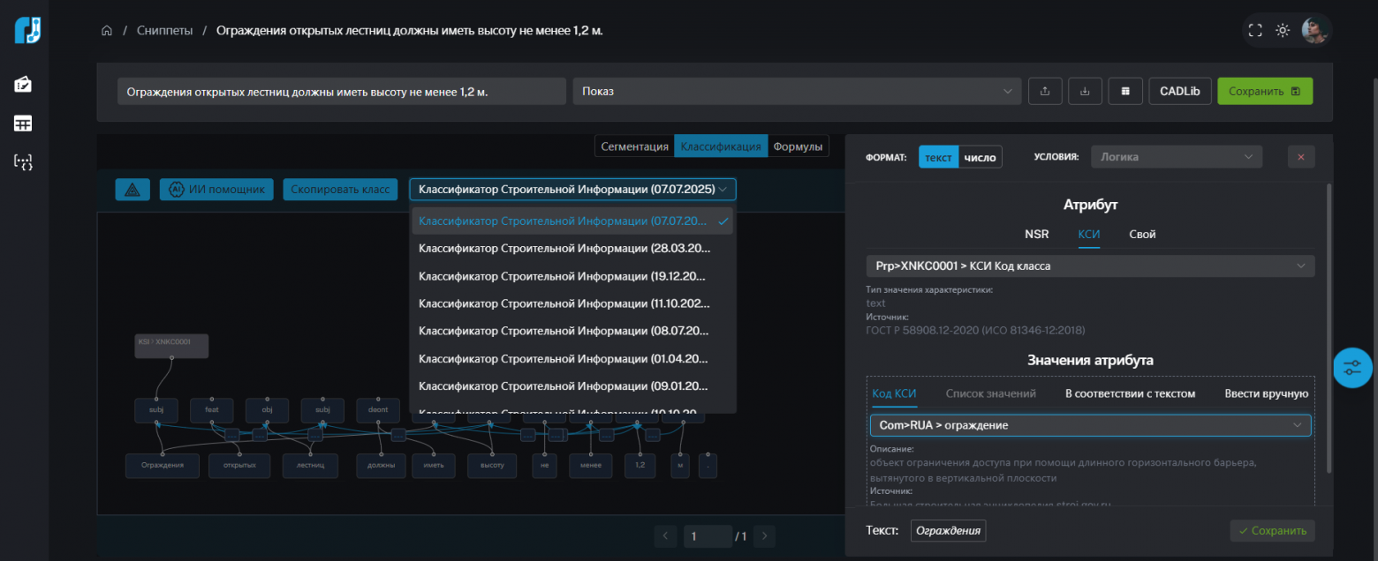Select classifier version dated 28.03
Screen dimensions: 1378x561
pos(564,249)
